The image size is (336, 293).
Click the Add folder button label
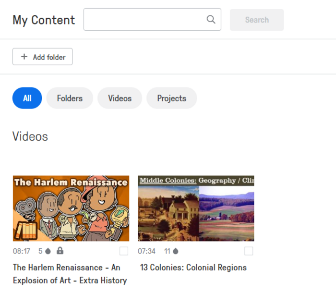(49, 57)
